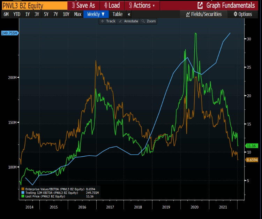262x219 pixels.
Task: Click the 25 right axis label
Action: pyautogui.click(x=249, y=67)
